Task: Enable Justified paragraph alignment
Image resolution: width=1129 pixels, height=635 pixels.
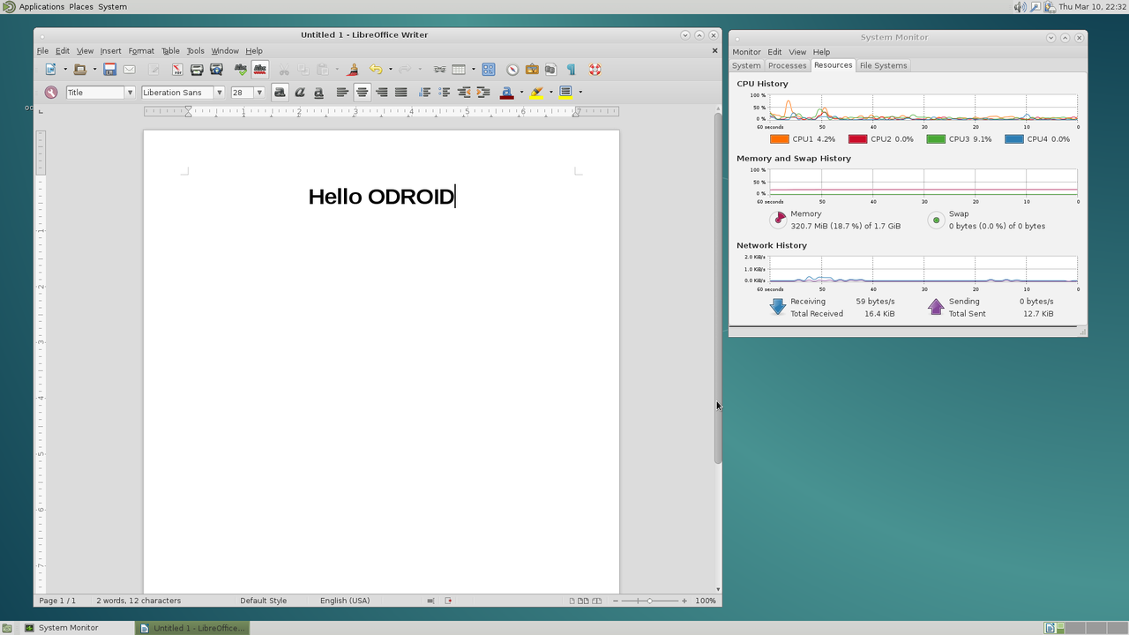Action: pyautogui.click(x=400, y=93)
